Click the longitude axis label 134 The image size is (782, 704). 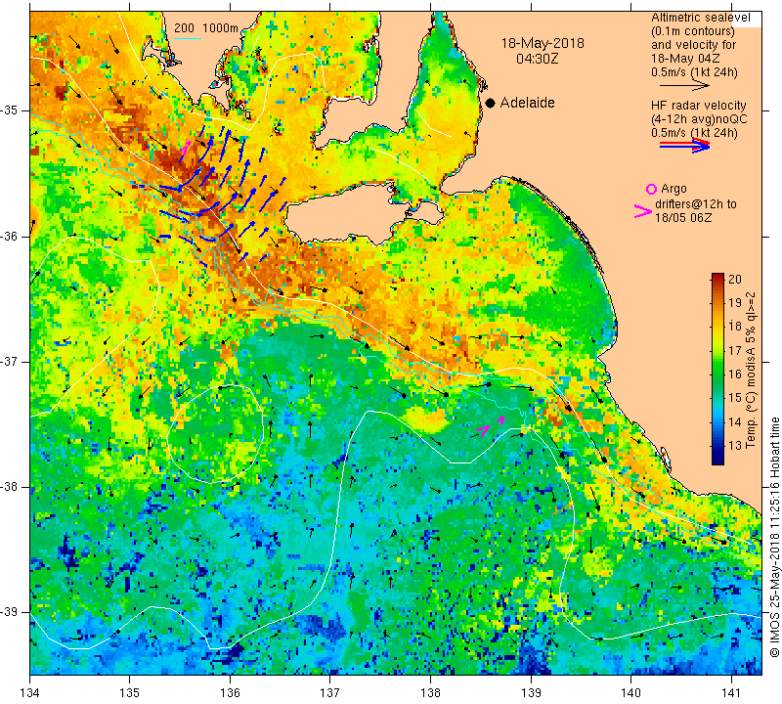pyautogui.click(x=30, y=692)
